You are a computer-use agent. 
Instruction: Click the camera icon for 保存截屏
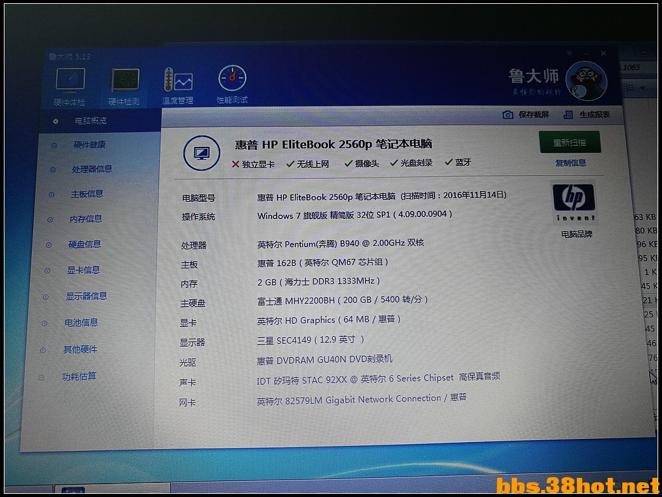point(507,115)
